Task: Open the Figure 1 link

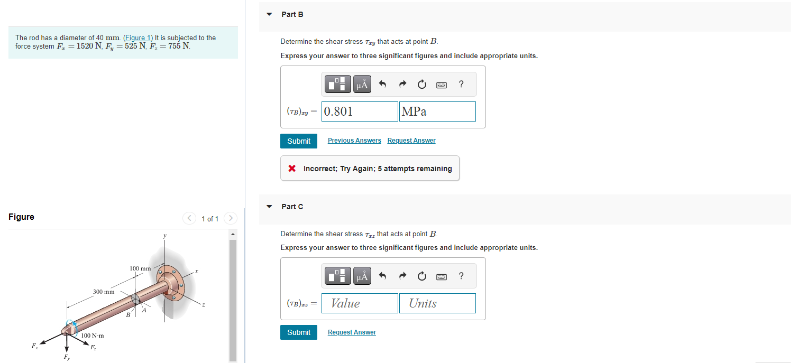Action: (x=137, y=38)
